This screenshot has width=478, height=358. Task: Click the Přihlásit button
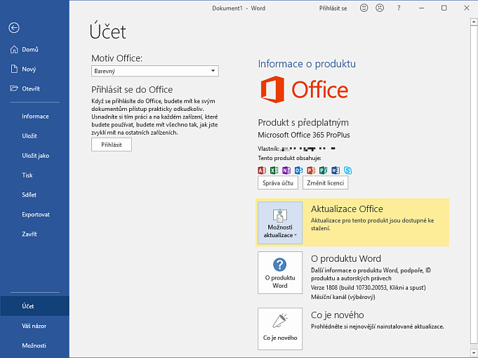click(x=112, y=145)
